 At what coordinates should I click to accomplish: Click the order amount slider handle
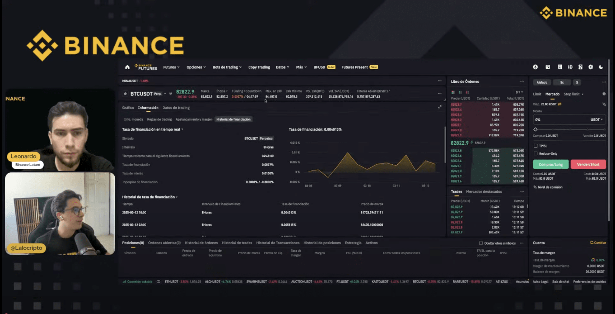535,130
